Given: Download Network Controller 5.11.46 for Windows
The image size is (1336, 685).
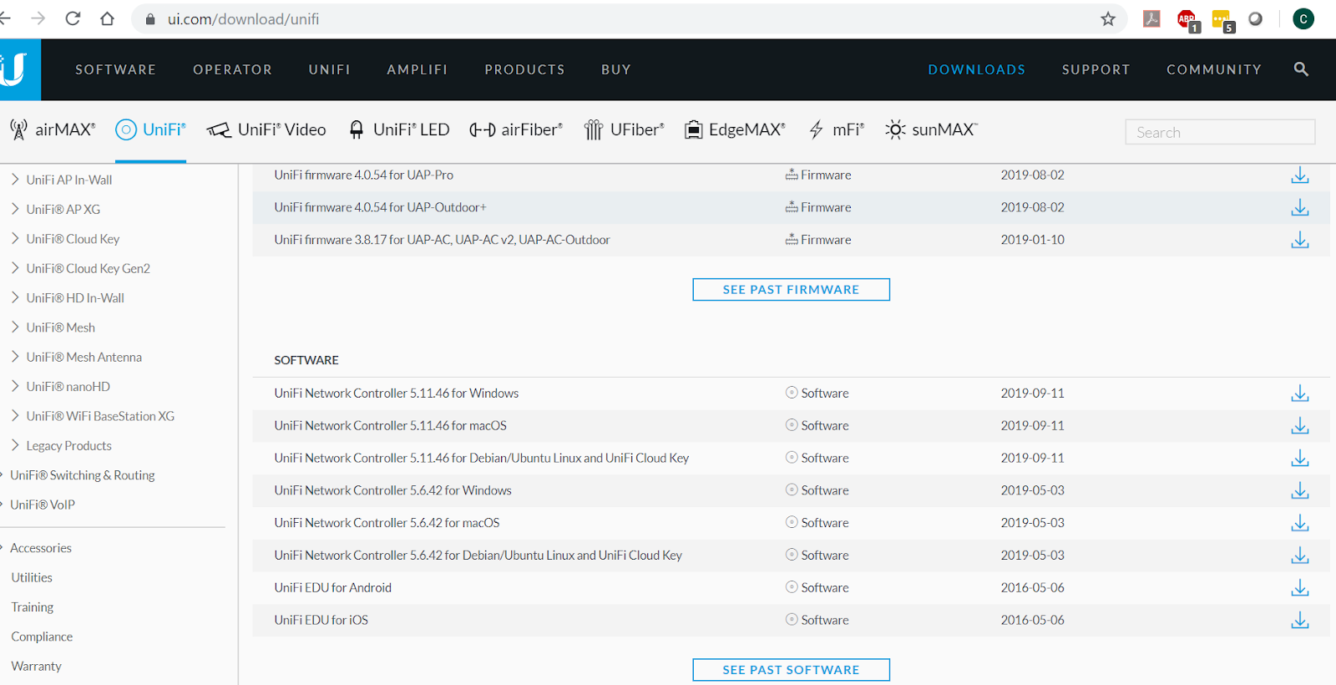Looking at the screenshot, I should pos(1299,393).
